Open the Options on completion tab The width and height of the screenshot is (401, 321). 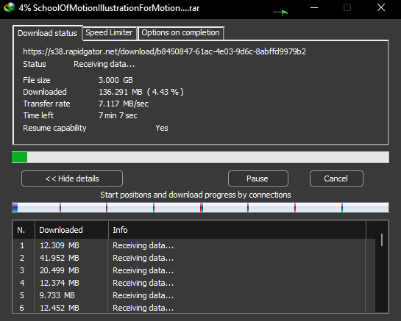tap(180, 32)
